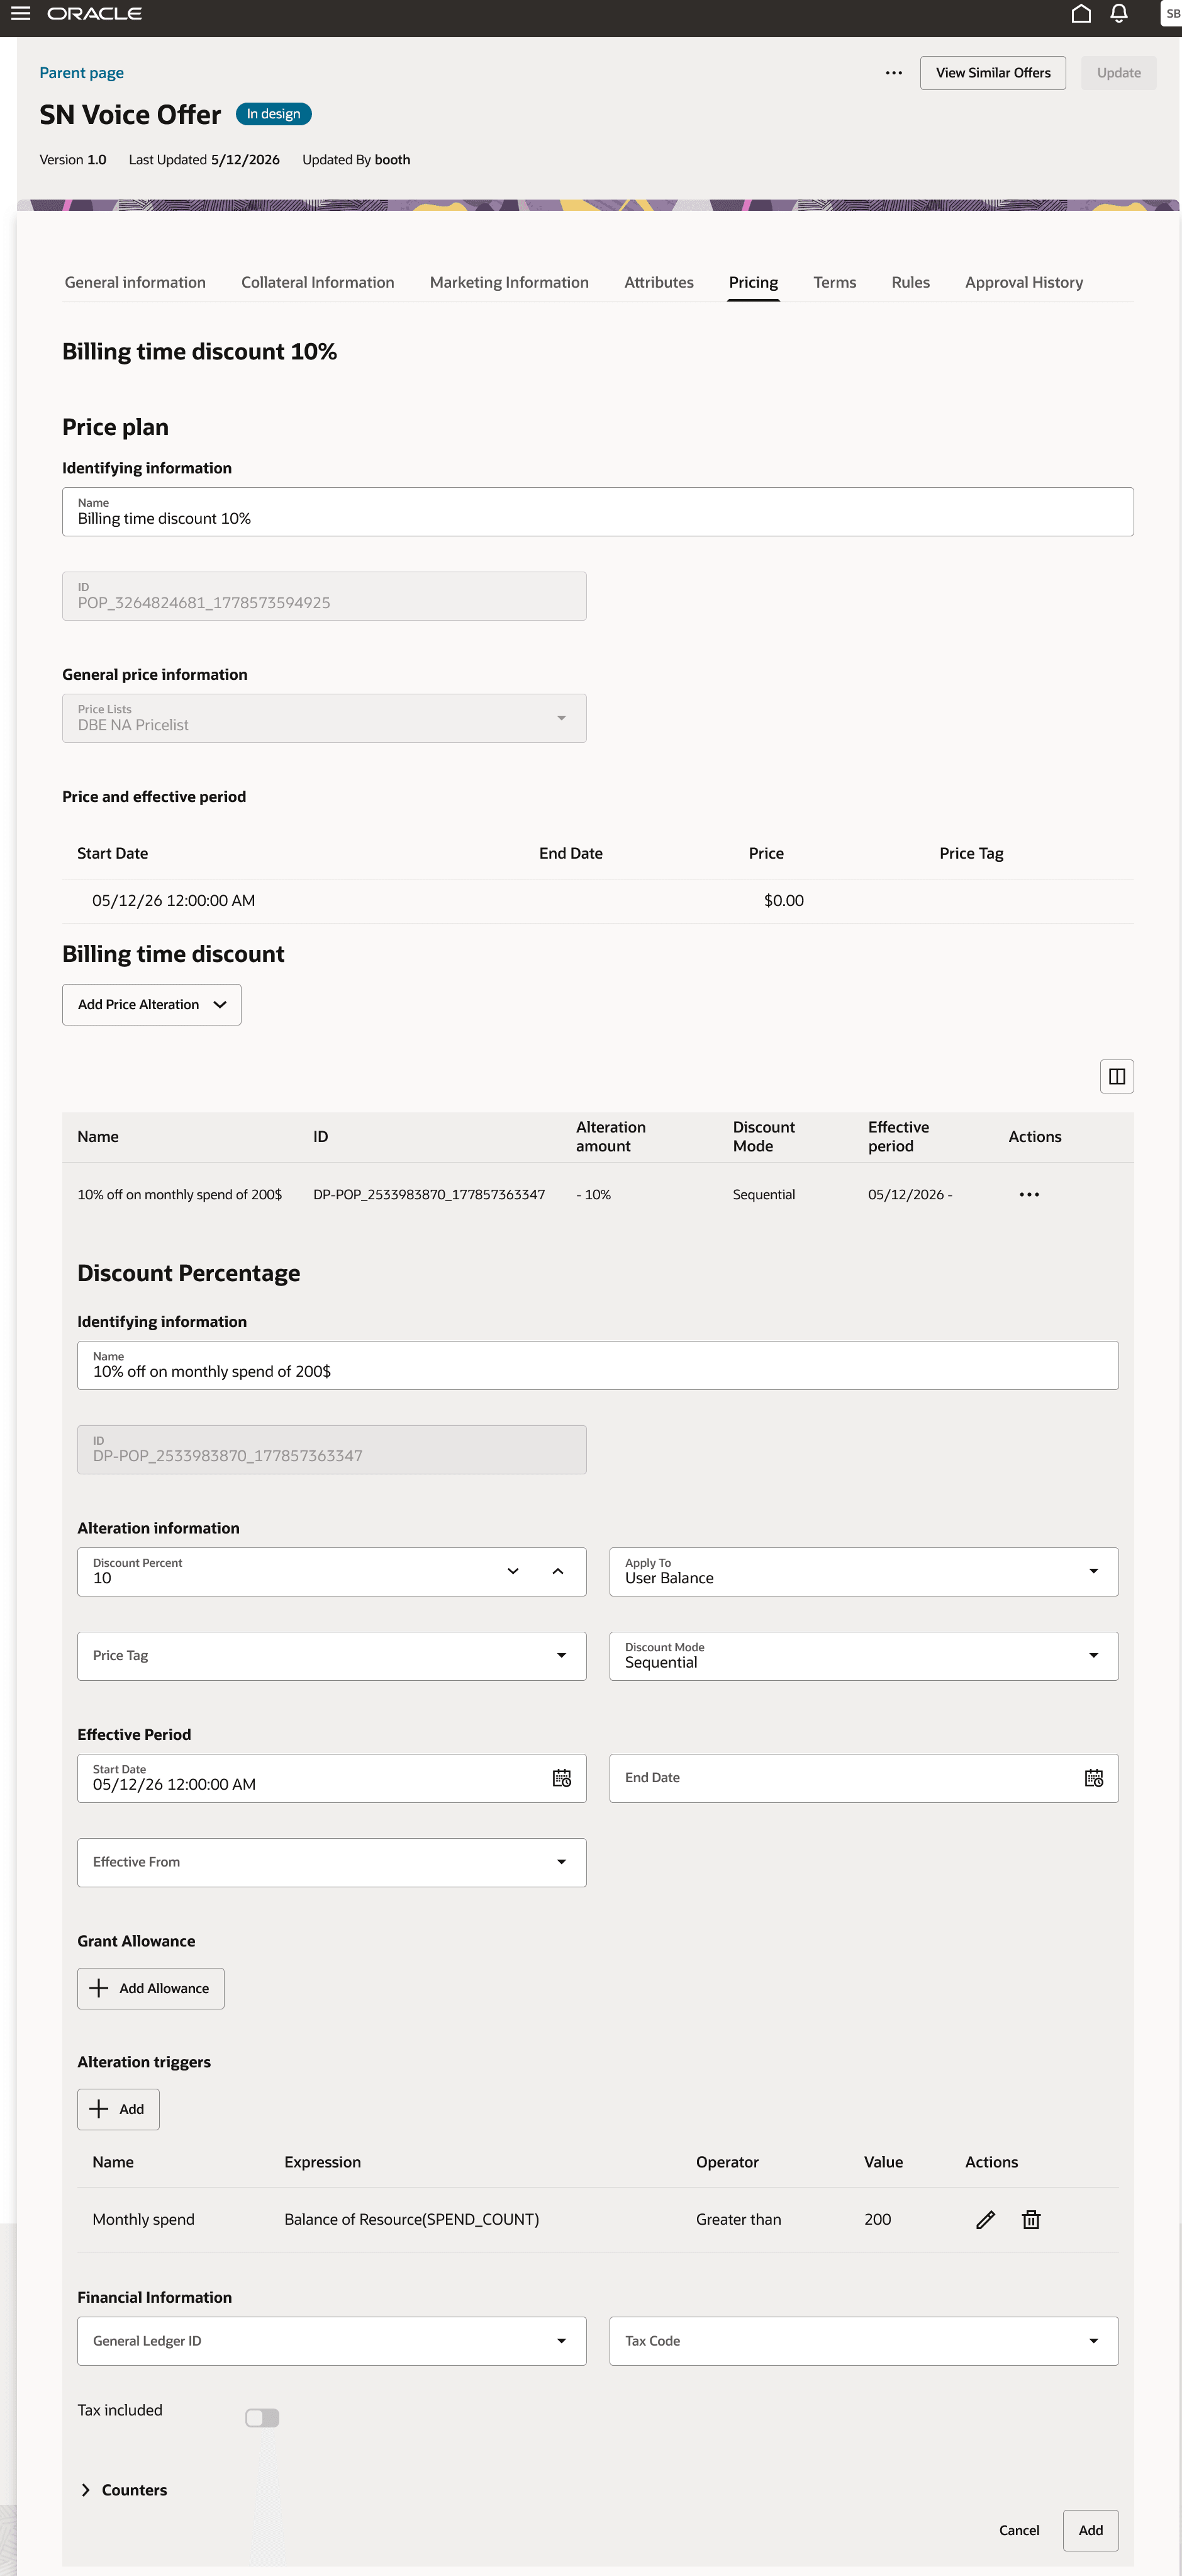
Task: Open row actions for 10% off alteration
Action: (1029, 1194)
